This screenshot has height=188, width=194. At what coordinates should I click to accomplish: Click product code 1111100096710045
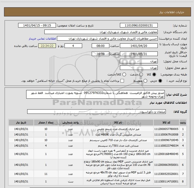pos(166,140)
